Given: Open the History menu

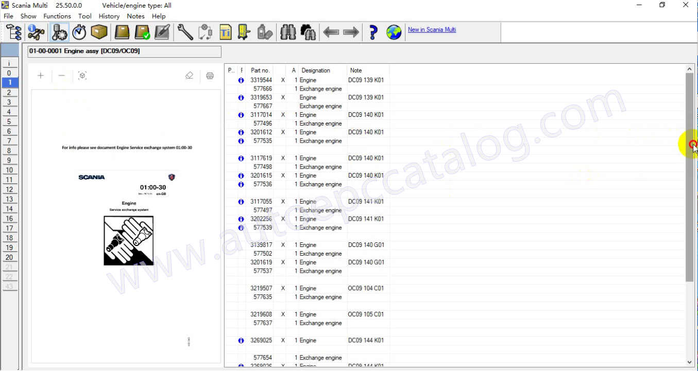Looking at the screenshot, I should click(x=109, y=16).
